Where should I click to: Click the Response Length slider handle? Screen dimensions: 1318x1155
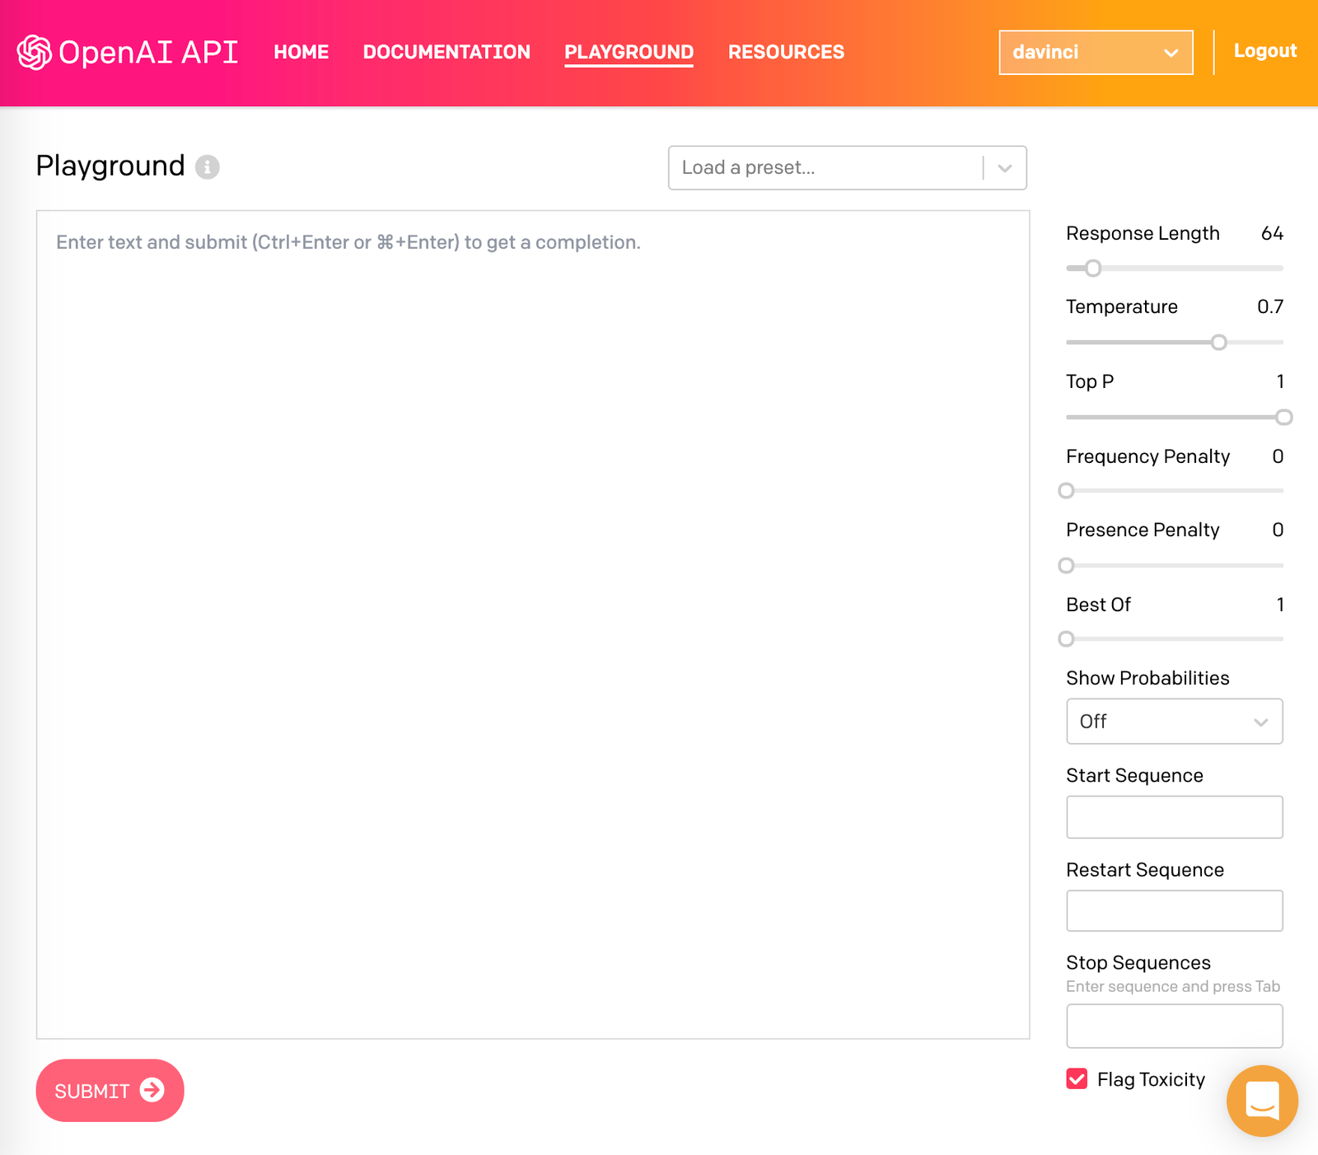pos(1093,268)
